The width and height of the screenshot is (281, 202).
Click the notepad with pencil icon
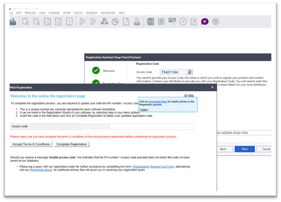(194, 22)
